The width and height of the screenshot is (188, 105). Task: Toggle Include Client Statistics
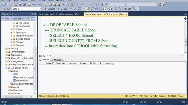[x=97, y=9]
